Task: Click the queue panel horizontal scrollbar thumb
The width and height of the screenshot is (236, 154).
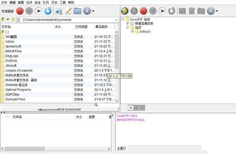Action: [x=25, y=149]
